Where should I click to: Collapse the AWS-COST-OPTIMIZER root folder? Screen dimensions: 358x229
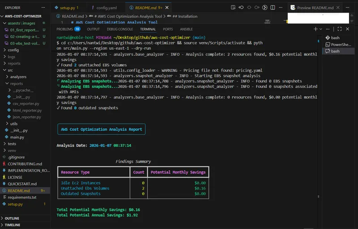point(2,16)
